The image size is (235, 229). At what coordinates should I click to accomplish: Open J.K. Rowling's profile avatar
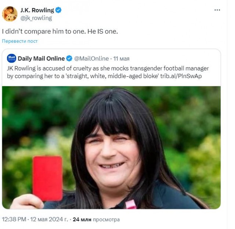(x=10, y=14)
